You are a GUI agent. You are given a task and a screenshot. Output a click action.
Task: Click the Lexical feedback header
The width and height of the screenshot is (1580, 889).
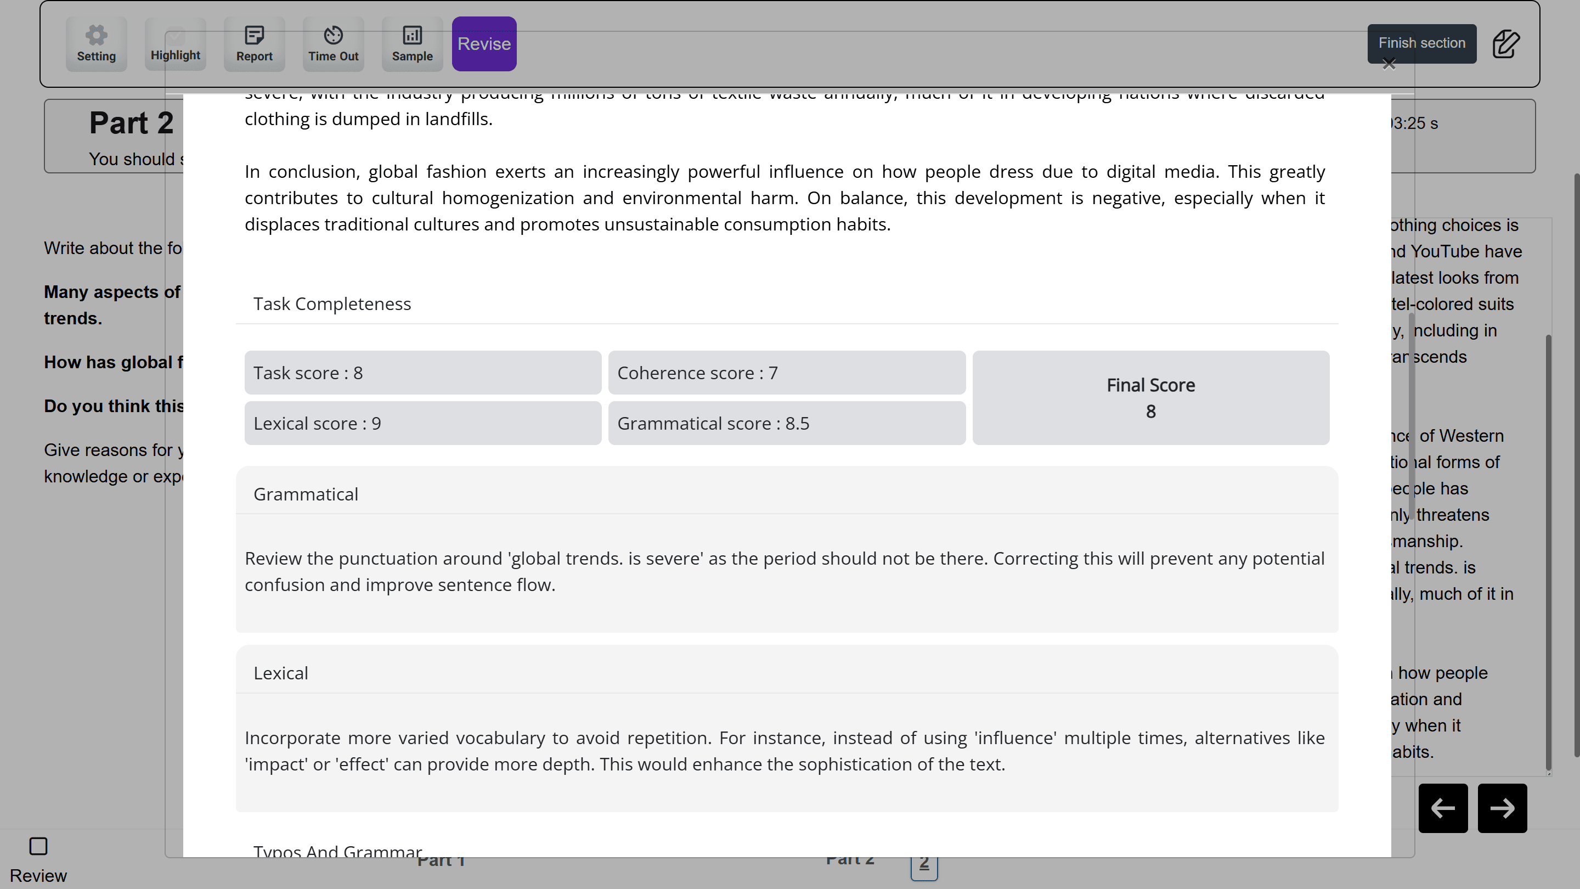(x=280, y=673)
